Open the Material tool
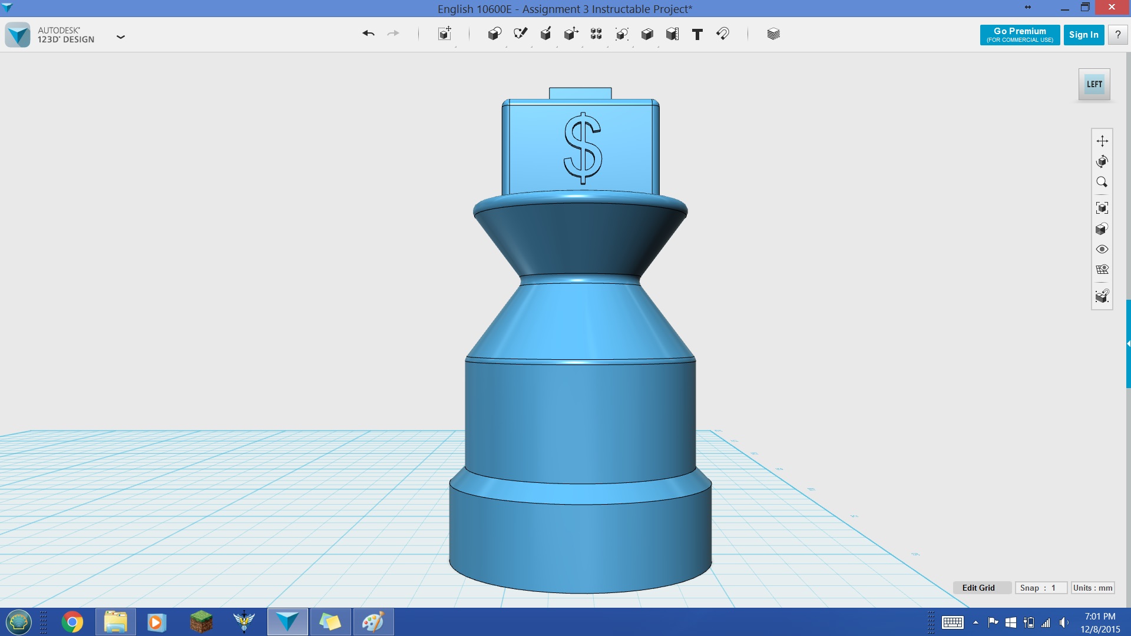The height and width of the screenshot is (636, 1131). click(773, 34)
